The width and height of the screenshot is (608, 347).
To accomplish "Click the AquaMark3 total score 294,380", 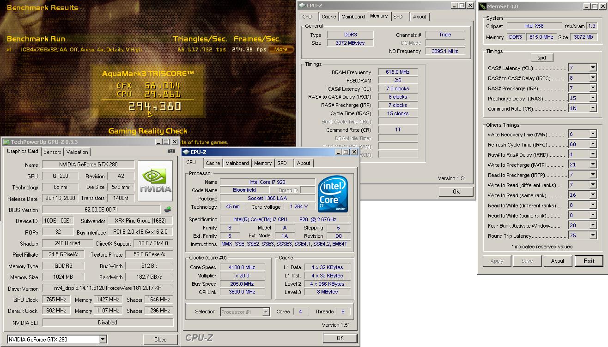I will pos(155,106).
